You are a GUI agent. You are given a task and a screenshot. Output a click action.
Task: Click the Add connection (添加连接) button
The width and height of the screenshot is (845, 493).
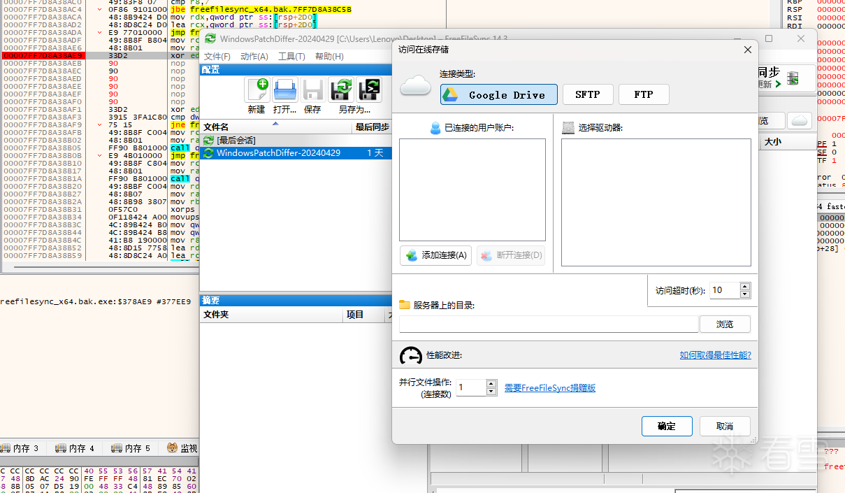pyautogui.click(x=436, y=255)
